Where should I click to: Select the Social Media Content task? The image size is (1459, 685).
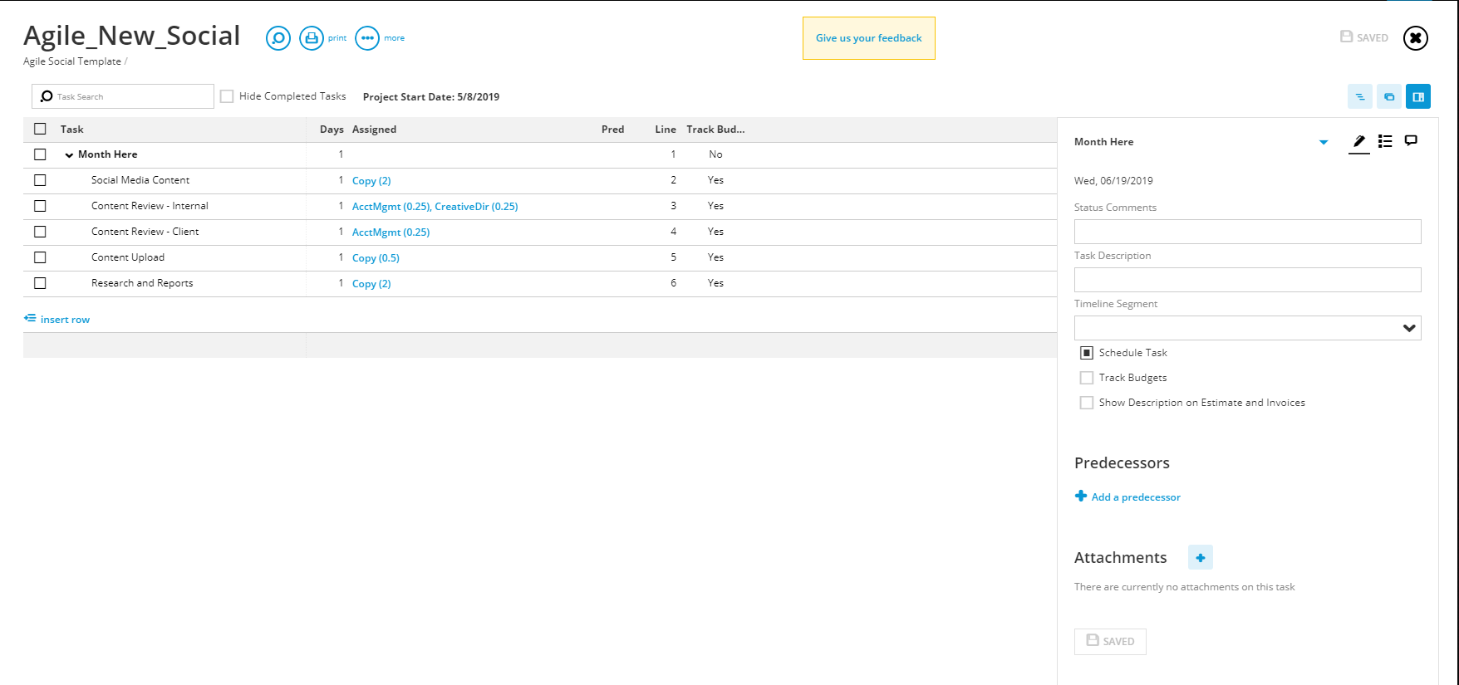pyautogui.click(x=140, y=180)
